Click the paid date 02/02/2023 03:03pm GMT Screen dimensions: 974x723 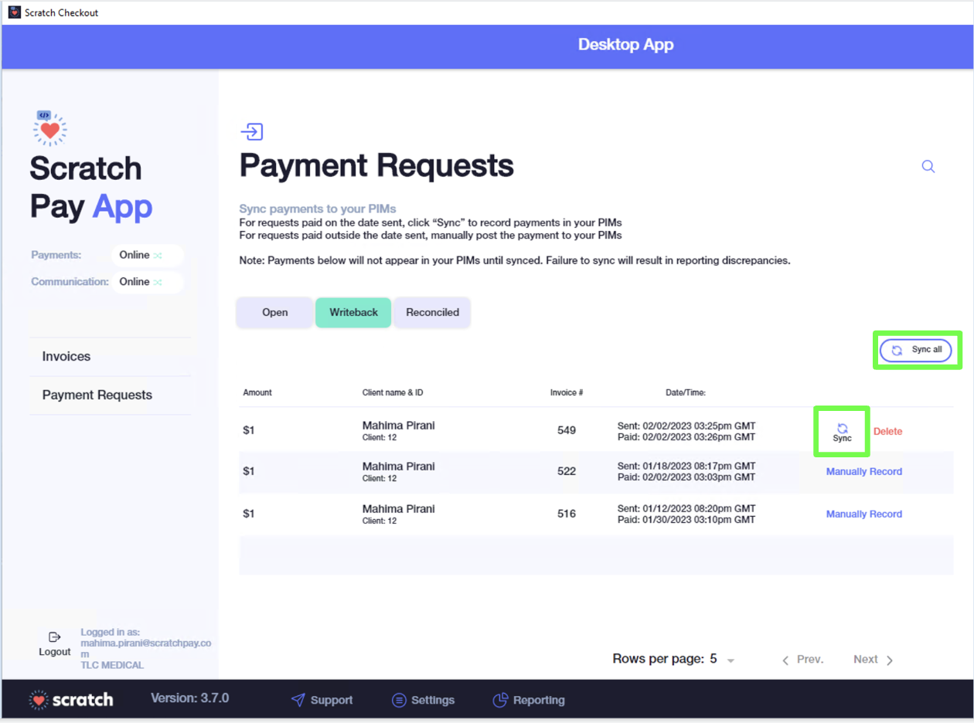[x=686, y=477]
